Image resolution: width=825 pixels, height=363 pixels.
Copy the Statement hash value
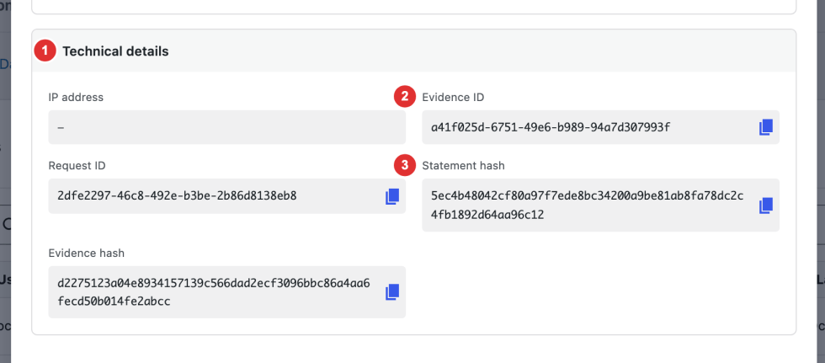[765, 206]
